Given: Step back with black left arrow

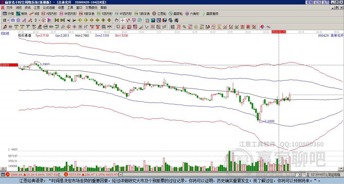Looking at the screenshot, I should (x=69, y=20).
